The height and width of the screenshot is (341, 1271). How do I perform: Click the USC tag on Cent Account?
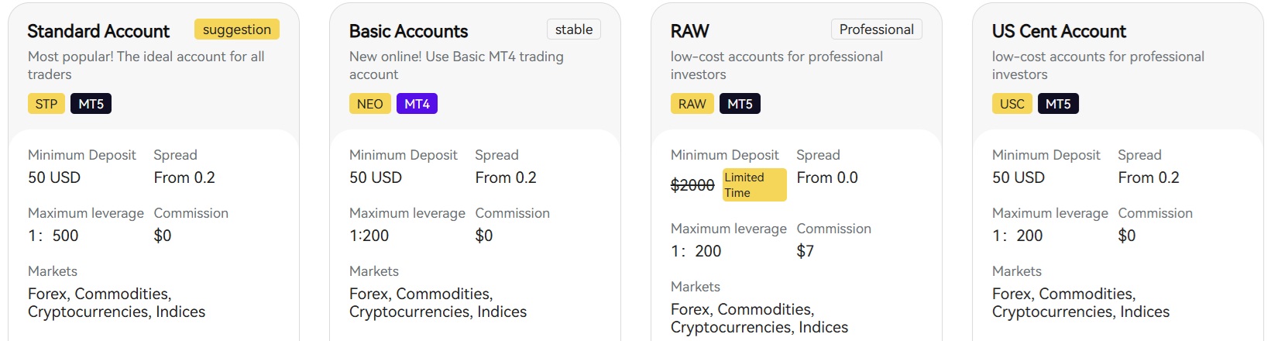pos(1012,104)
